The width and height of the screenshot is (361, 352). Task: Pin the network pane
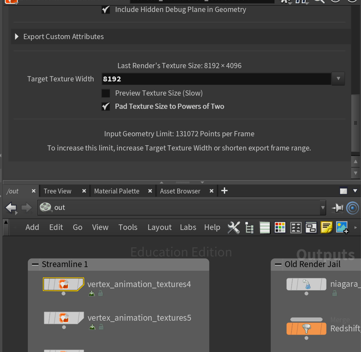click(337, 208)
